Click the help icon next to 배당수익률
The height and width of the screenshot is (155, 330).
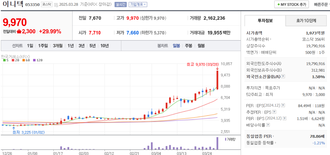268,125
